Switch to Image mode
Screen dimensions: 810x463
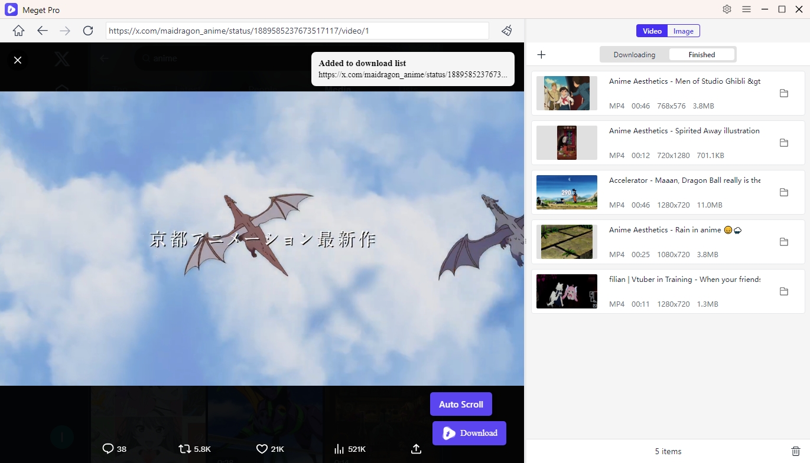[x=684, y=31]
